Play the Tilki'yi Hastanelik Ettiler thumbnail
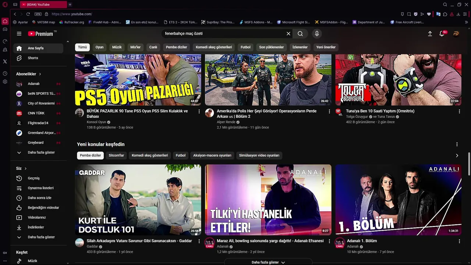The width and height of the screenshot is (471, 265). [x=268, y=200]
